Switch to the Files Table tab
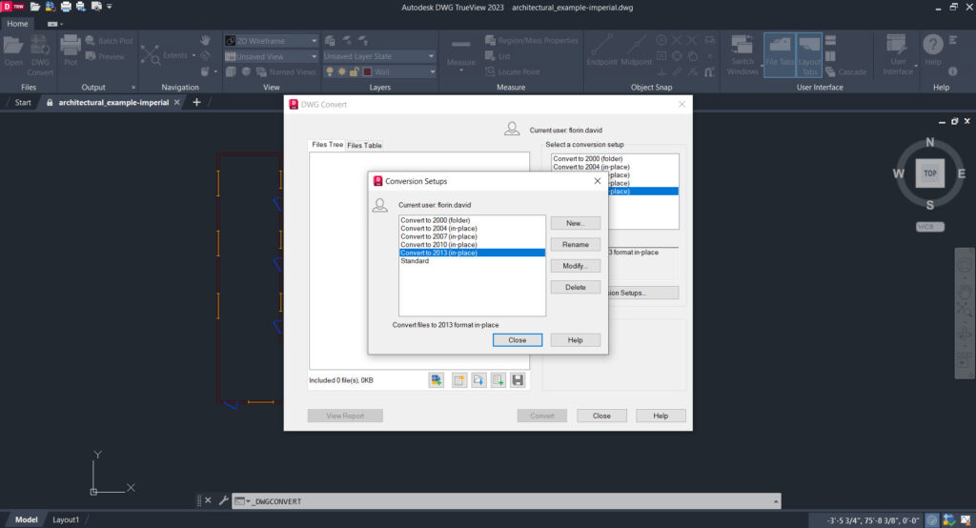This screenshot has height=528, width=976. point(364,145)
